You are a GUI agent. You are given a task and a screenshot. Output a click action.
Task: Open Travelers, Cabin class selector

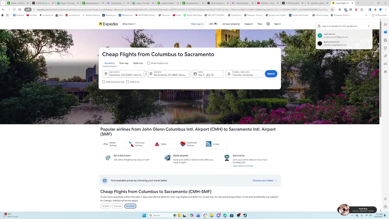244,74
